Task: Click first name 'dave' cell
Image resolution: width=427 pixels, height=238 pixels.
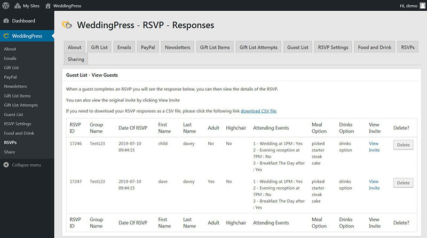Action: (163, 181)
